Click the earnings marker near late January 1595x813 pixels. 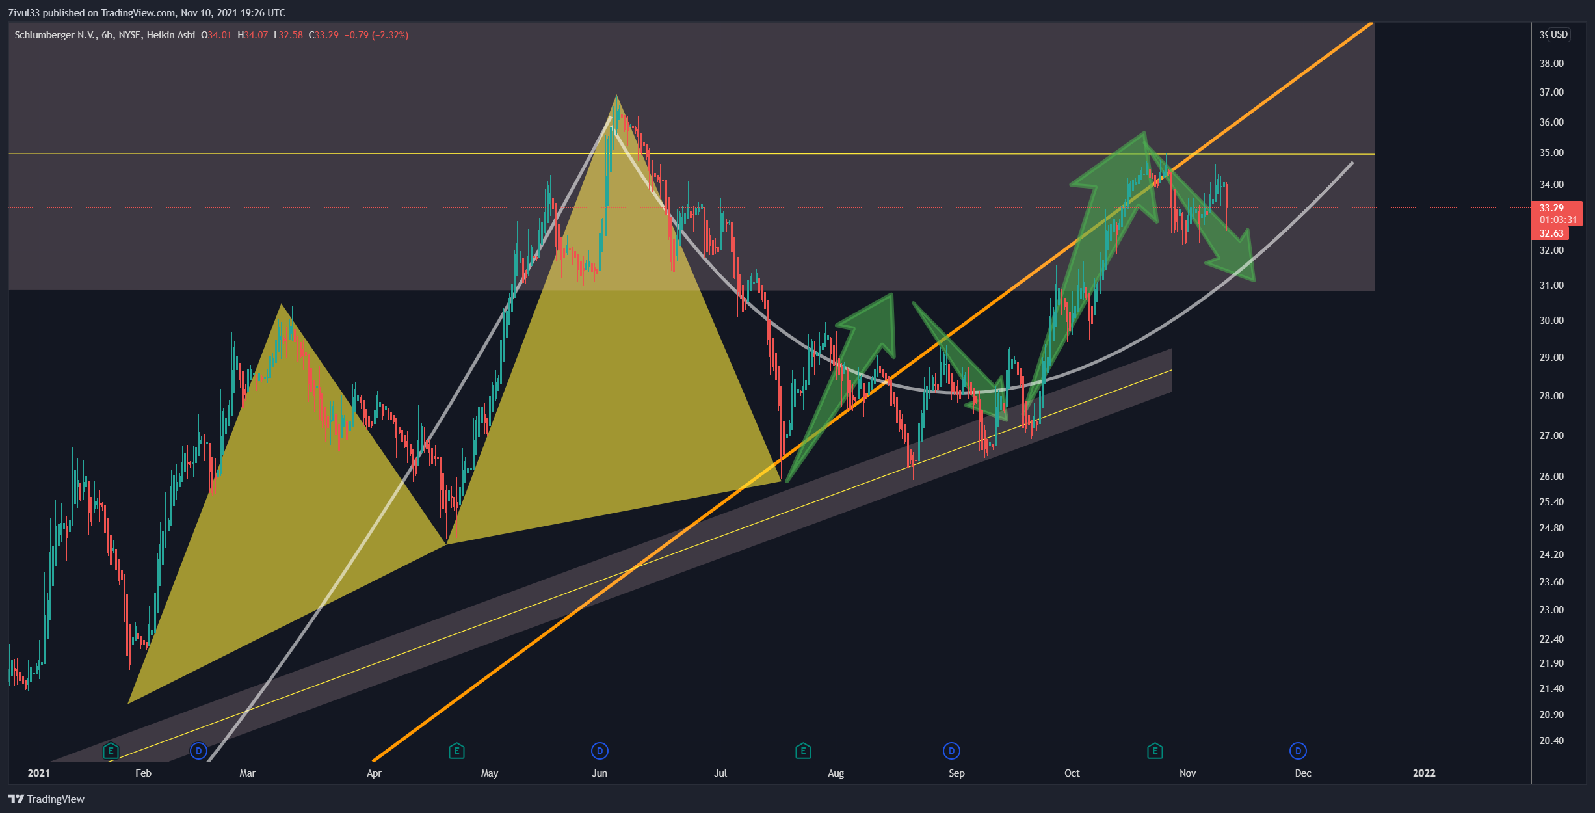(x=111, y=751)
